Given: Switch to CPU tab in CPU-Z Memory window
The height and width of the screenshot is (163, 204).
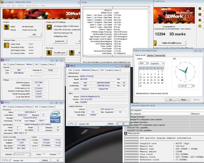Looking at the screenshot, I should click(x=5, y=65).
